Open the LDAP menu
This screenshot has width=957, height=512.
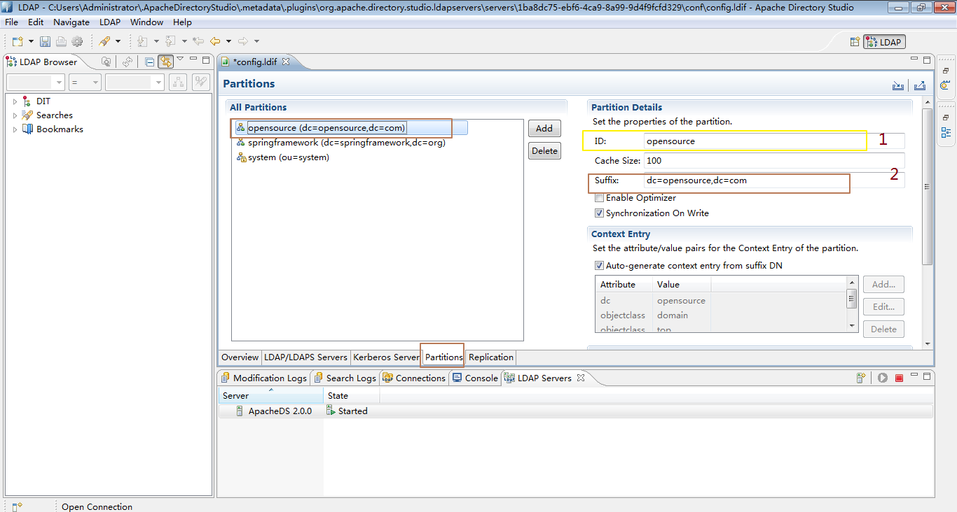[110, 22]
